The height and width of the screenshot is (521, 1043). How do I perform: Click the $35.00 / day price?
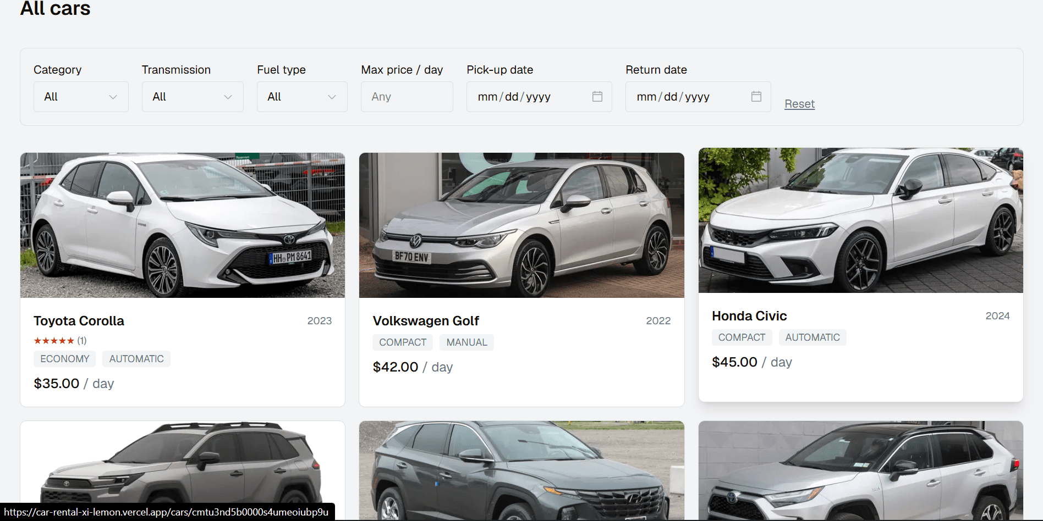pos(74,384)
